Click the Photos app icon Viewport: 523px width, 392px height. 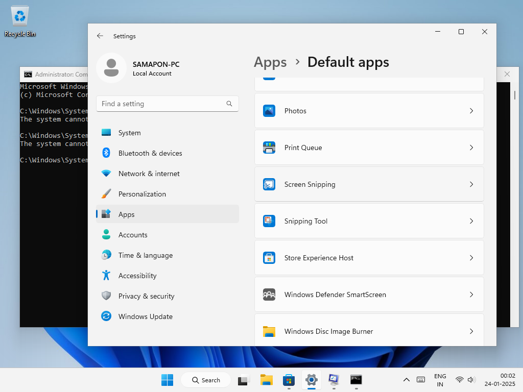pyautogui.click(x=269, y=111)
